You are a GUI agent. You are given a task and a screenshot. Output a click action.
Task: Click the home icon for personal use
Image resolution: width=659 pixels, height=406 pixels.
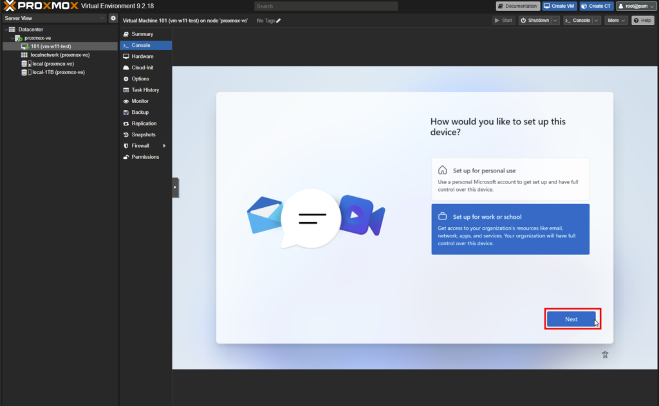coord(442,171)
